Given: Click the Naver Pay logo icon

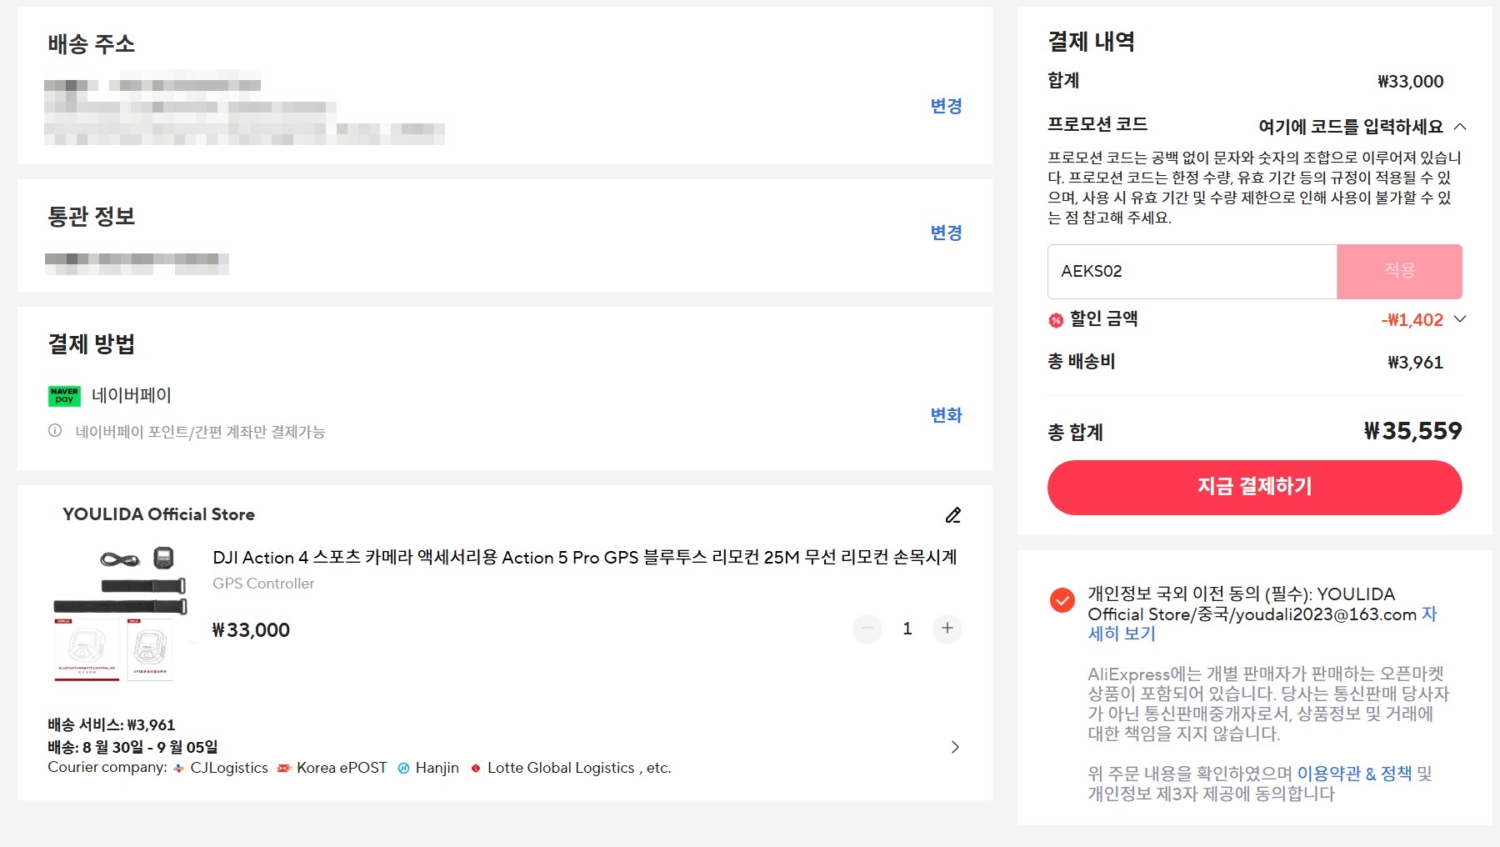Looking at the screenshot, I should pos(64,396).
